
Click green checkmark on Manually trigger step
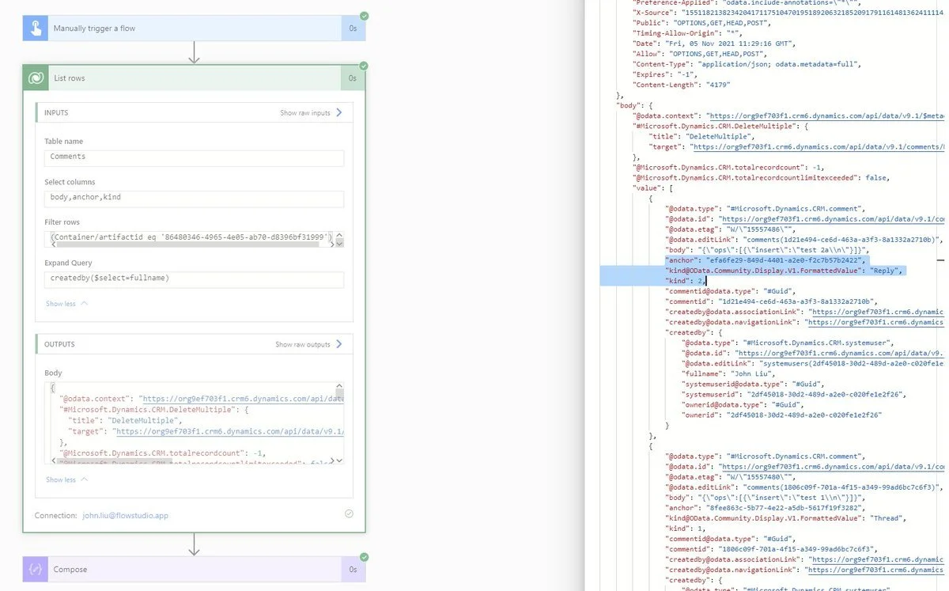point(364,16)
